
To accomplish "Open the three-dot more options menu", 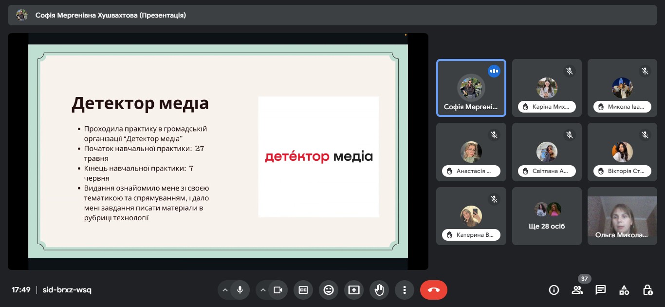I will (x=405, y=290).
